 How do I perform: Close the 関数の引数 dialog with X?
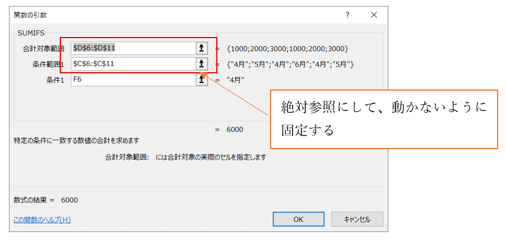374,14
